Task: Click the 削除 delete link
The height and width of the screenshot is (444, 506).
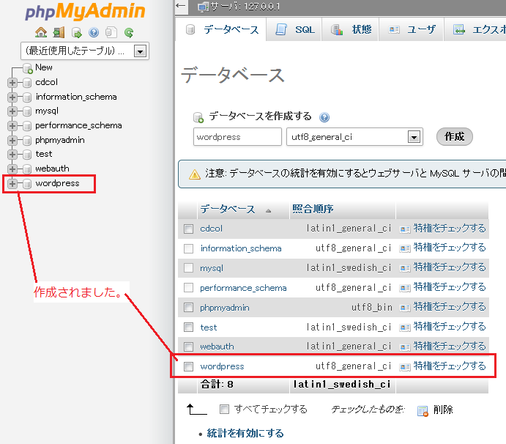Action: [x=443, y=410]
